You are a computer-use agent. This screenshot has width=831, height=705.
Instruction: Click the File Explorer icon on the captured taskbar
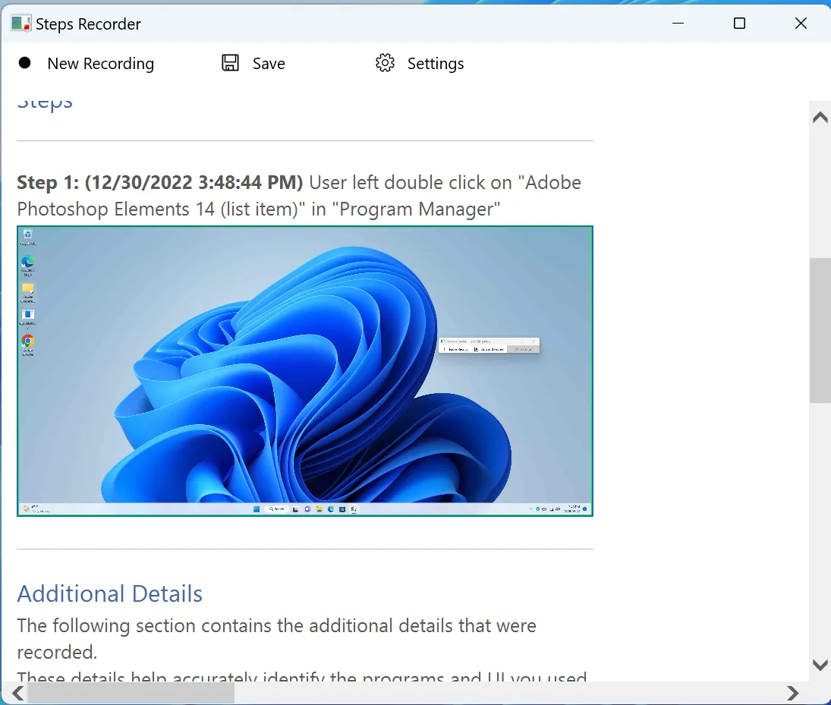tap(319, 509)
